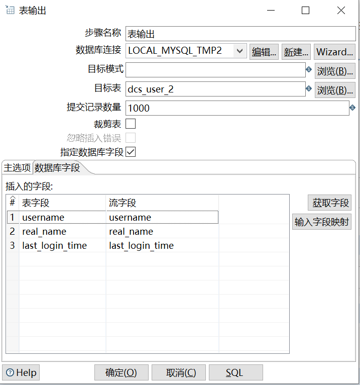Click the Help question mark icon
Screen dimensions: 360x385
10,372
